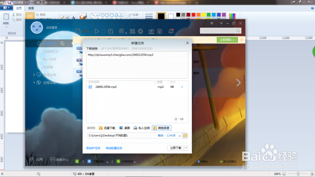Click the browse folder icon
Image resolution: width=315 pixels, height=177 pixels.
(x=185, y=136)
